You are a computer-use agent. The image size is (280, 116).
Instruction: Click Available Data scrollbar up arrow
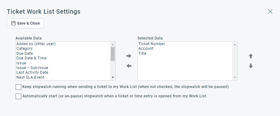(113, 44)
